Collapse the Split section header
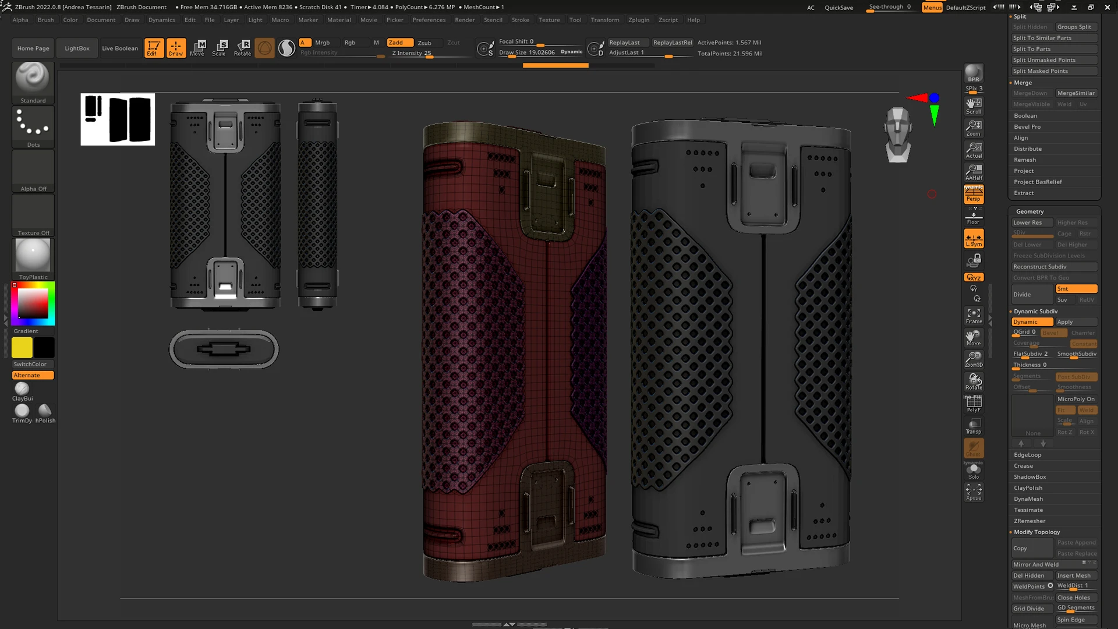 coord(1020,16)
